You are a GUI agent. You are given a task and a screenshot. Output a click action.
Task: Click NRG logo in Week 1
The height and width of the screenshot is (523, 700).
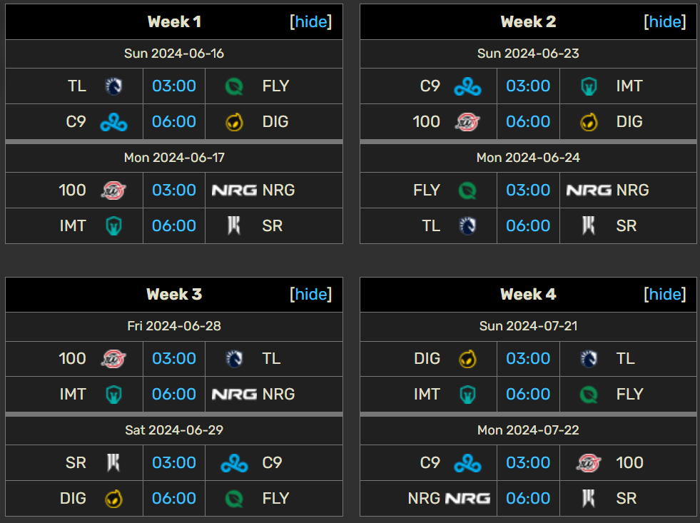[233, 191]
